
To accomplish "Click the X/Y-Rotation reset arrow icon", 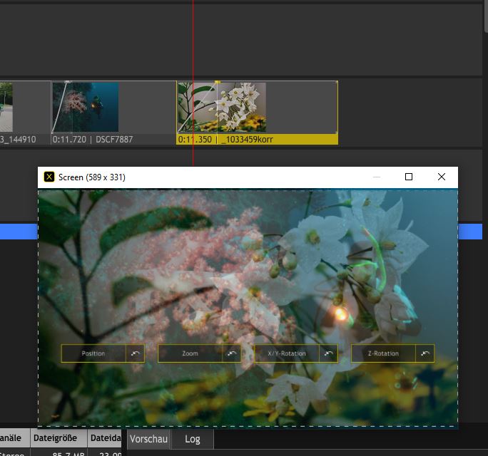I will point(329,353).
